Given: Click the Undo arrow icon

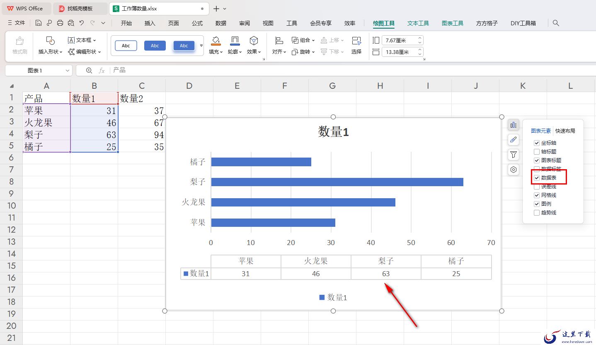Looking at the screenshot, I should click(x=82, y=23).
